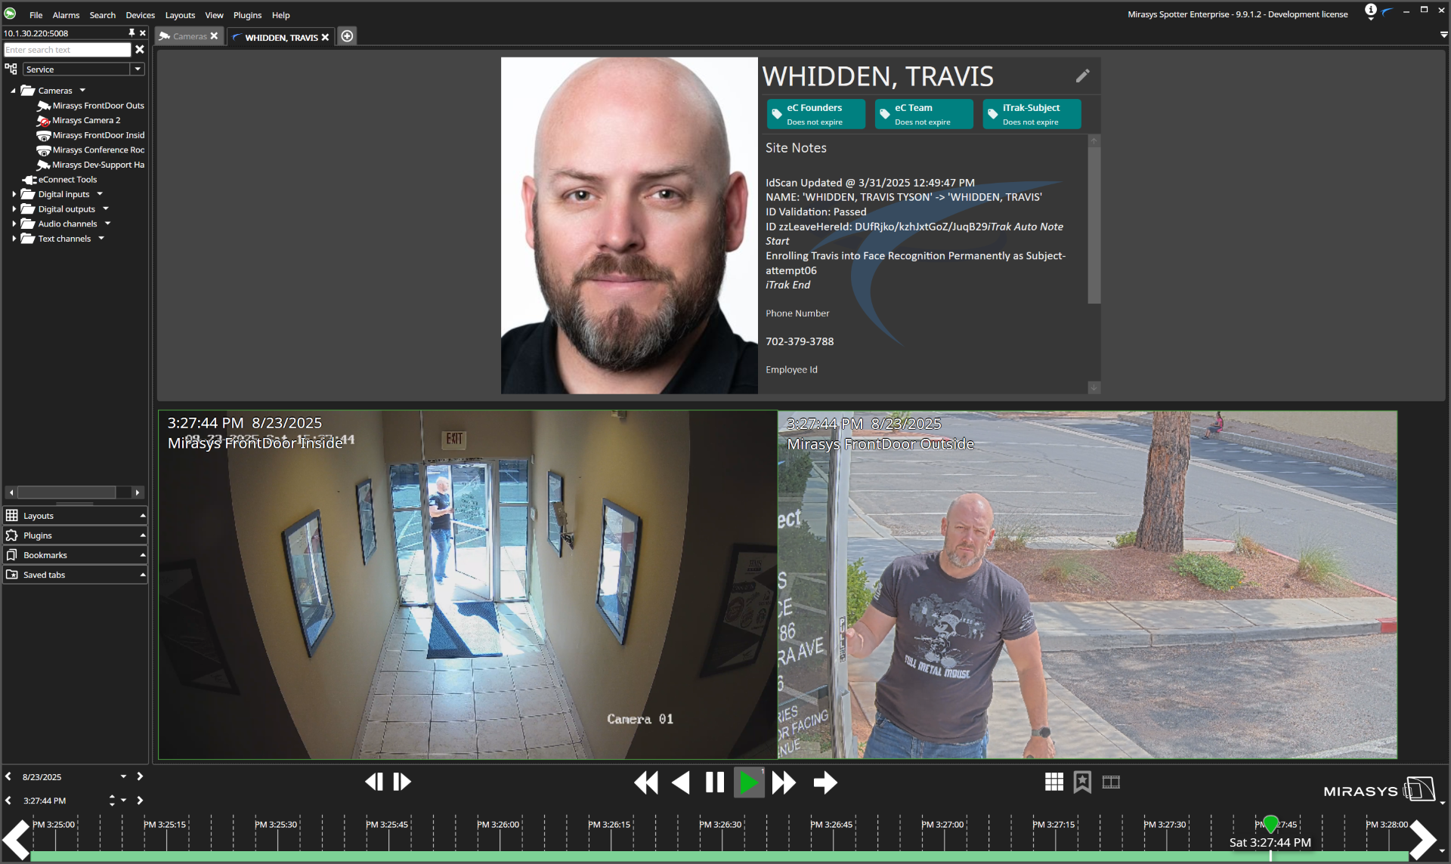Click the fast forward double-arrow button
The height and width of the screenshot is (864, 1451).
[784, 782]
